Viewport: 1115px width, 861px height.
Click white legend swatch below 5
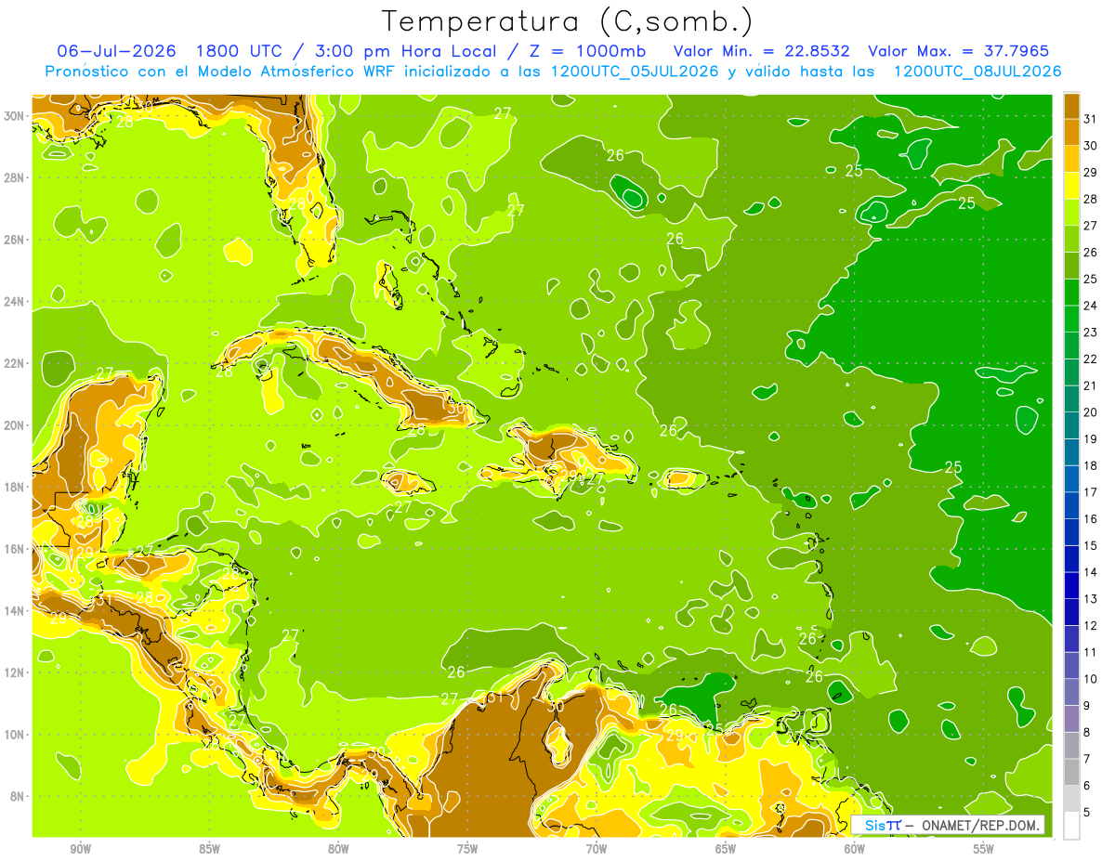click(1071, 826)
